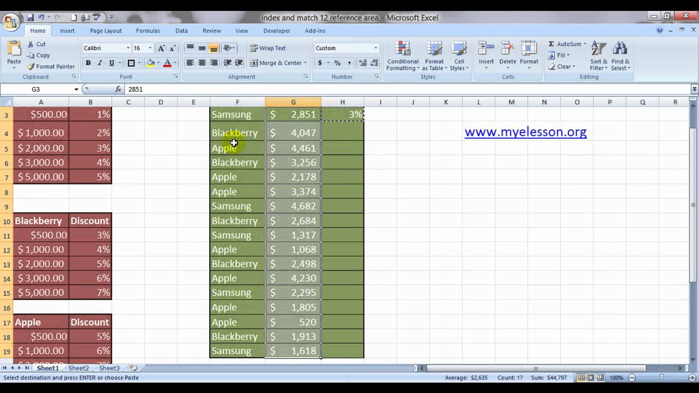Select the cell containing 4,047

pyautogui.click(x=293, y=133)
